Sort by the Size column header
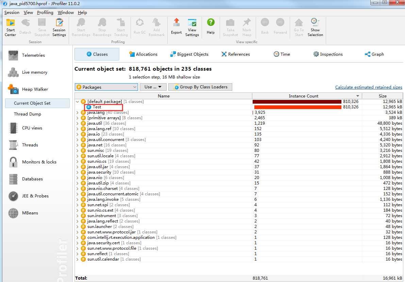405x282 pixels. click(x=383, y=96)
